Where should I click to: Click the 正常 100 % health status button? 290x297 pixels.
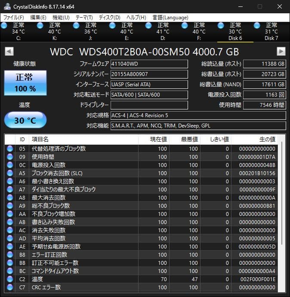click(x=25, y=83)
